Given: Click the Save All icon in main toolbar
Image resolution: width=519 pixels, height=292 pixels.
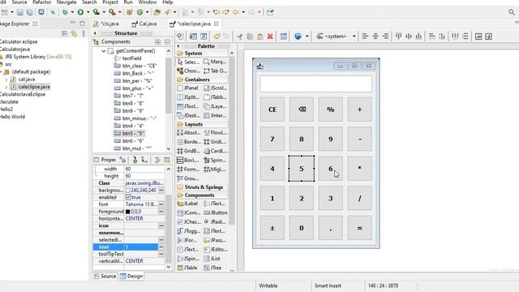Looking at the screenshot, I should point(30,12).
